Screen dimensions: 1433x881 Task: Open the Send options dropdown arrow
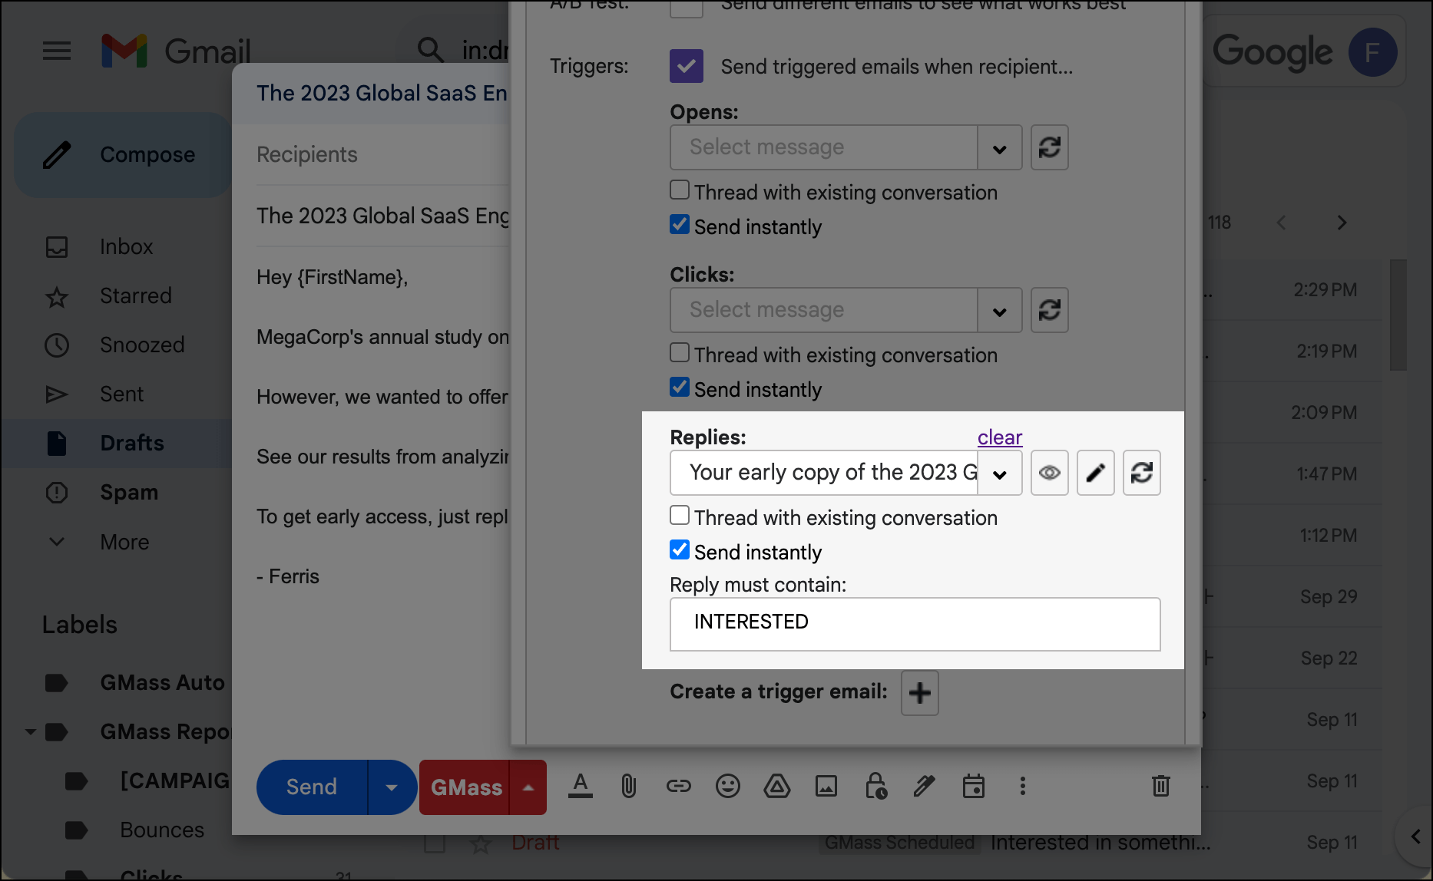pyautogui.click(x=392, y=787)
